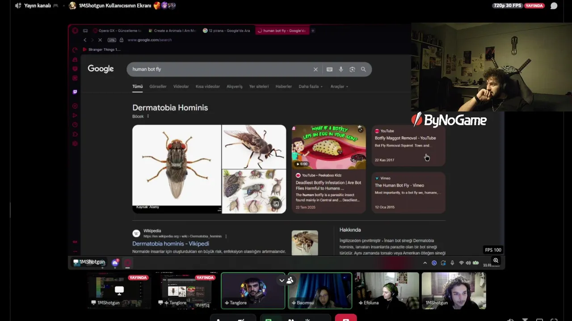Open the Discord chat bubble icon
The image size is (572, 321).
pyautogui.click(x=554, y=6)
